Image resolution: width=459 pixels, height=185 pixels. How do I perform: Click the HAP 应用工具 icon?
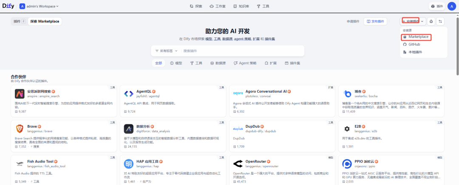point(129,164)
